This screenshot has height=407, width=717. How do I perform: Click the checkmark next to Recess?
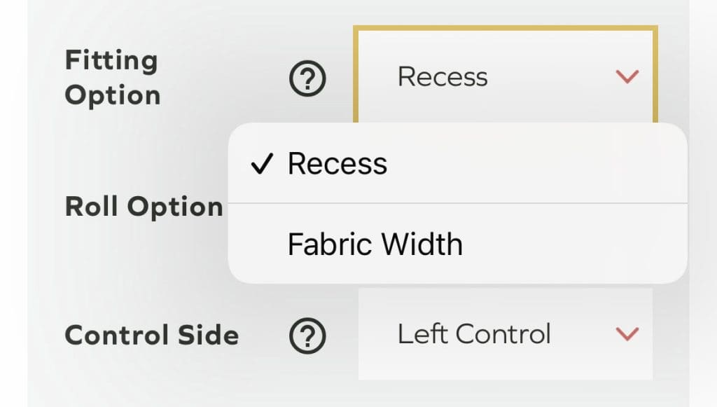[x=261, y=165]
